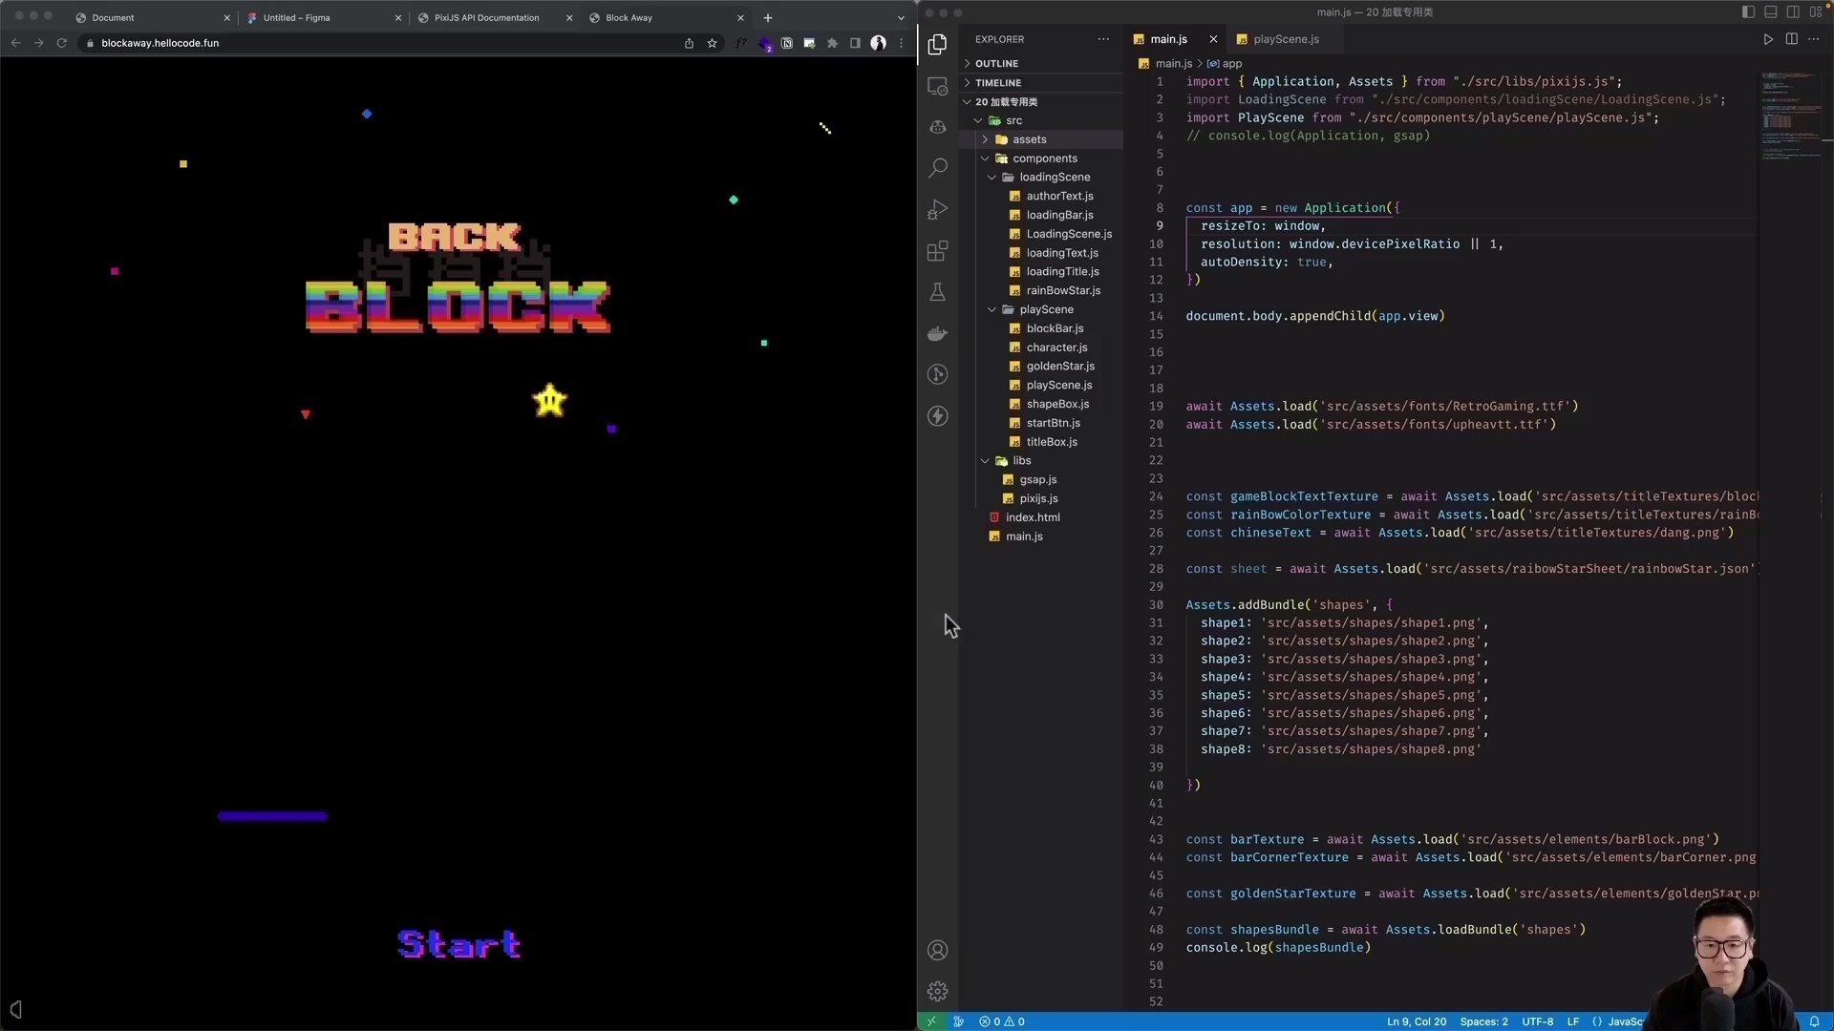Collapse the src folder

(x=979, y=120)
